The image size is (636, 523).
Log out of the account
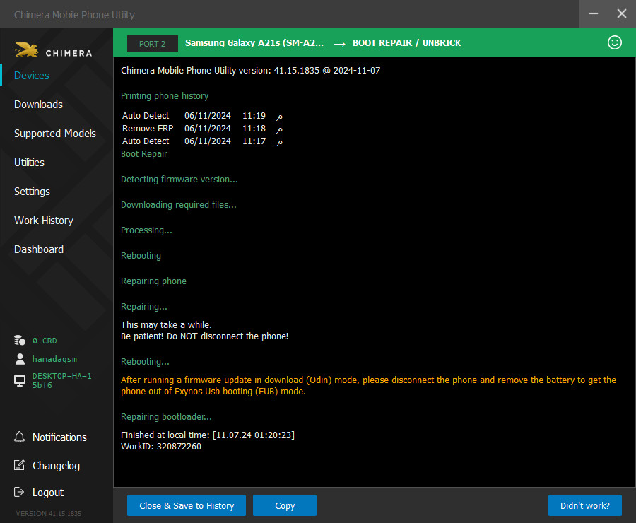pyautogui.click(x=48, y=493)
